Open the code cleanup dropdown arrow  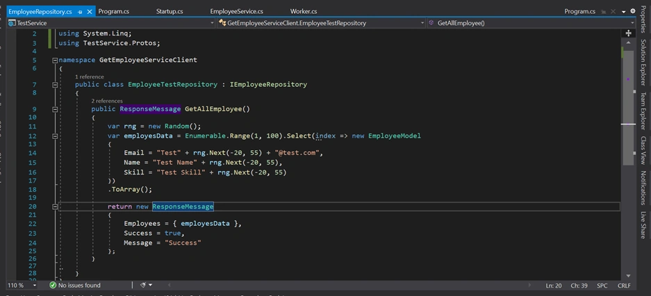(150, 285)
